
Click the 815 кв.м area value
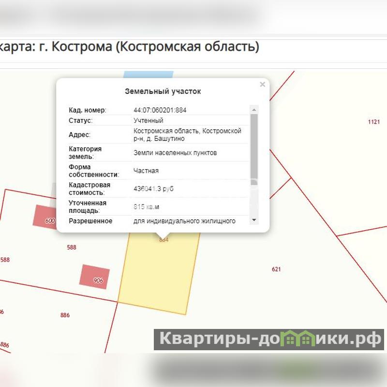pos(146,207)
